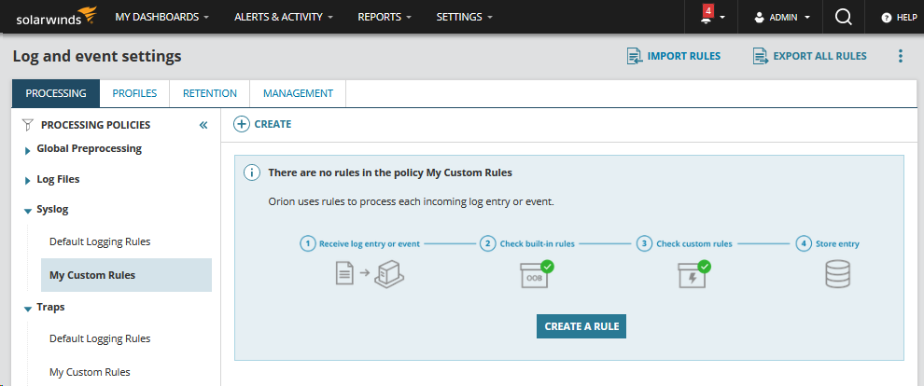Collapse the Traps tree node

tap(27, 308)
